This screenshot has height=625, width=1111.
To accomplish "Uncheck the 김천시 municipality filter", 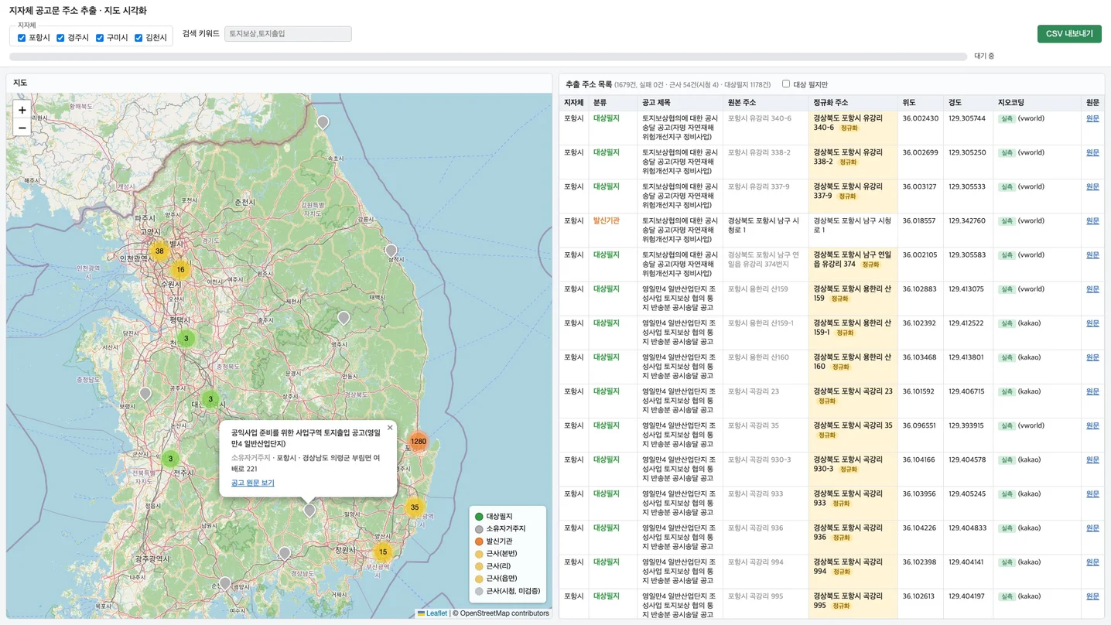I will click(138, 38).
